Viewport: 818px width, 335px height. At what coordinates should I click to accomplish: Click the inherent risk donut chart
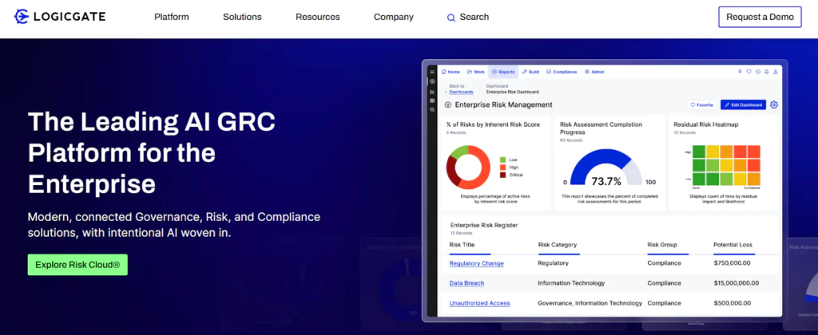[468, 167]
